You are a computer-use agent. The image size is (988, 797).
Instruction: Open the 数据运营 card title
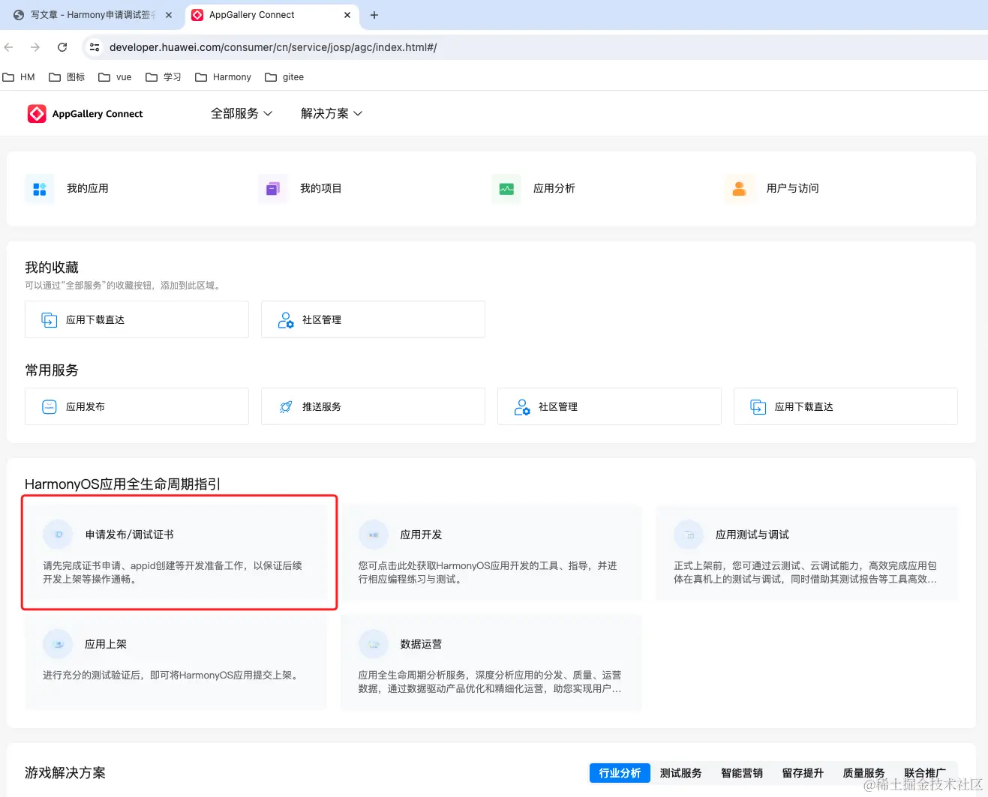click(422, 644)
